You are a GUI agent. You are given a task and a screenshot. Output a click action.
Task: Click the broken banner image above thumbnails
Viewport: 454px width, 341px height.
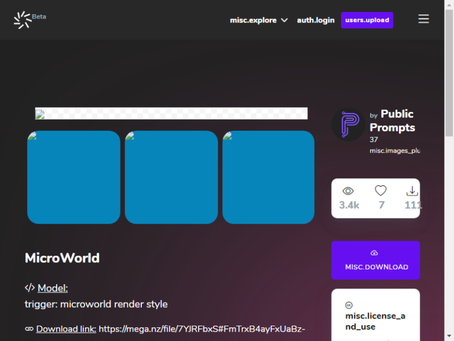[x=171, y=114]
